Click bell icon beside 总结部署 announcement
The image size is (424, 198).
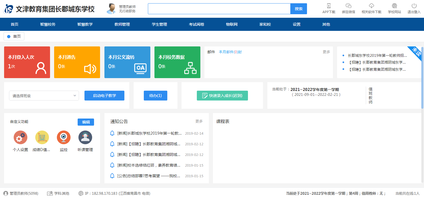pyautogui.click(x=112, y=176)
